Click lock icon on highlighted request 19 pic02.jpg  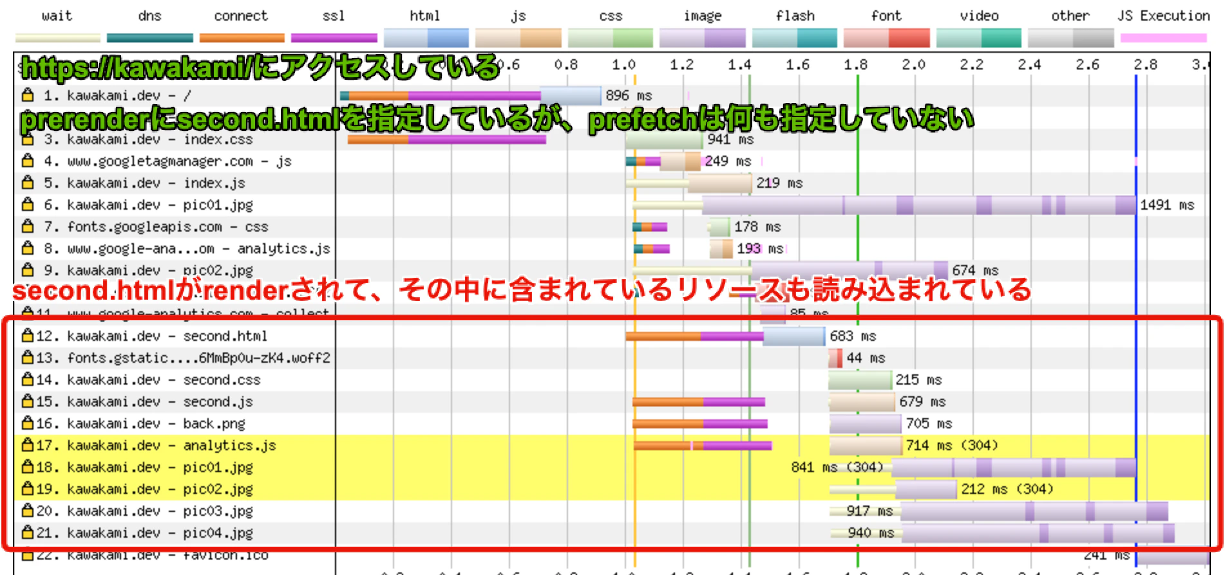point(28,489)
